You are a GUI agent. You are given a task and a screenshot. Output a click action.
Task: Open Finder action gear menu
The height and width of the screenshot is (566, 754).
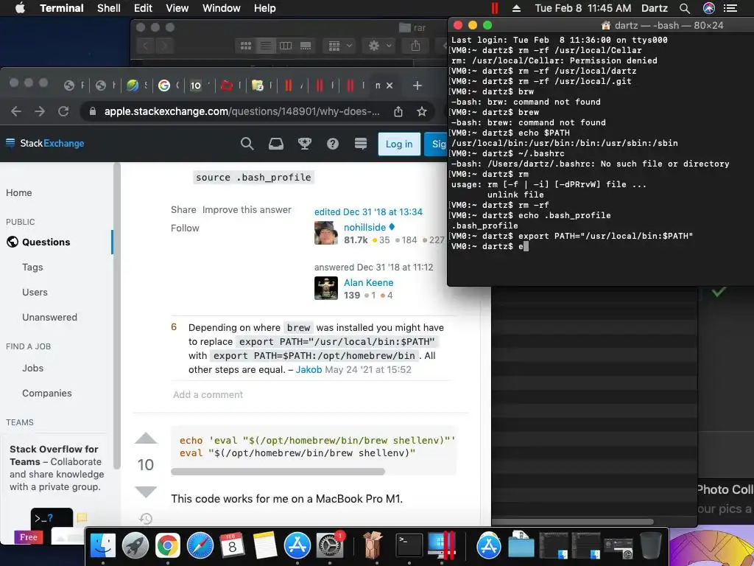379,46
